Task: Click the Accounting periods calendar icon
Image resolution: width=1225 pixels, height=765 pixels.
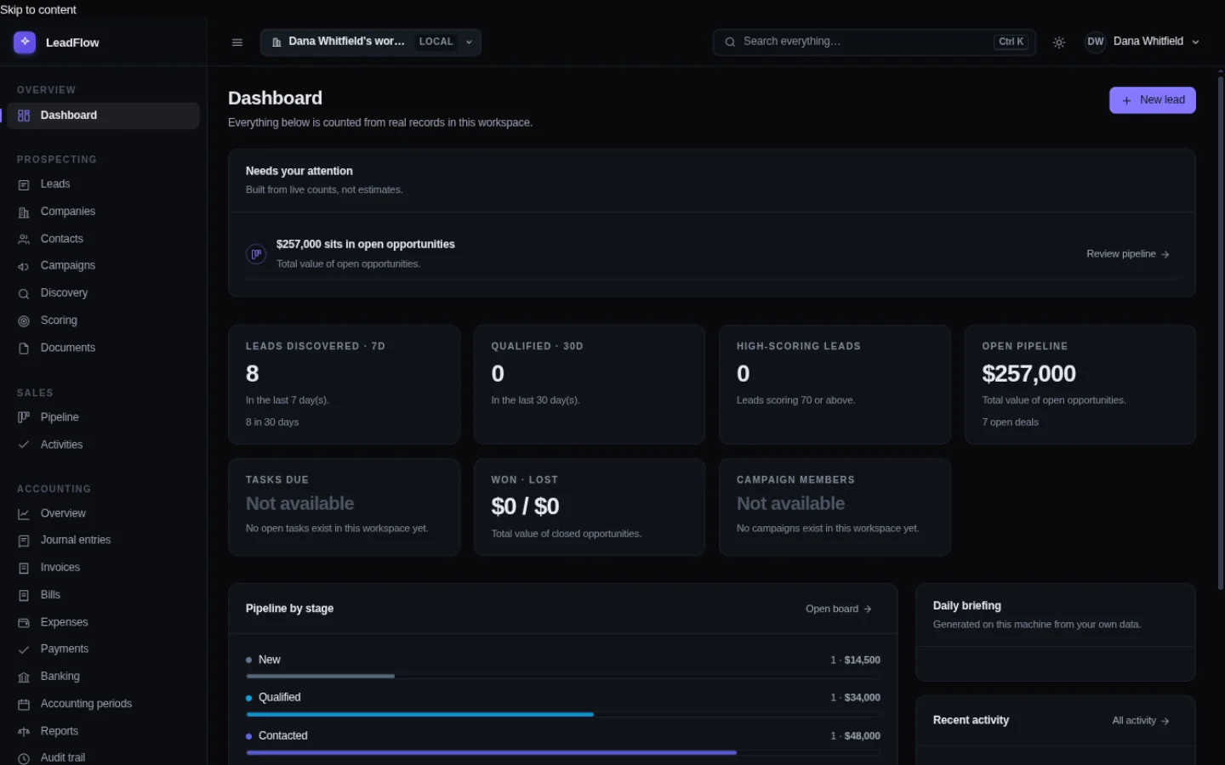Action: 24,704
